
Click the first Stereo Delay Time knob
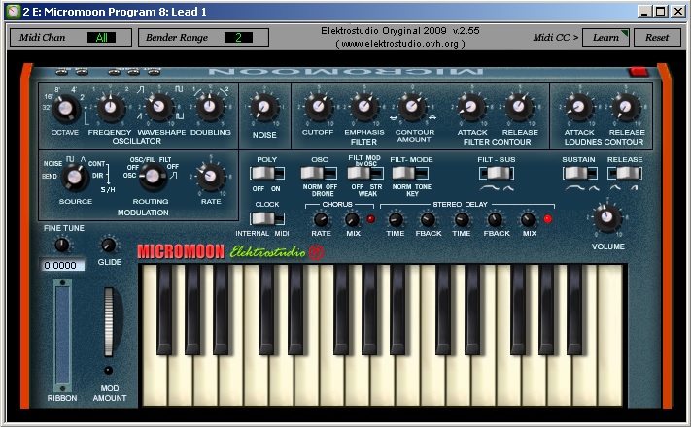(x=396, y=219)
